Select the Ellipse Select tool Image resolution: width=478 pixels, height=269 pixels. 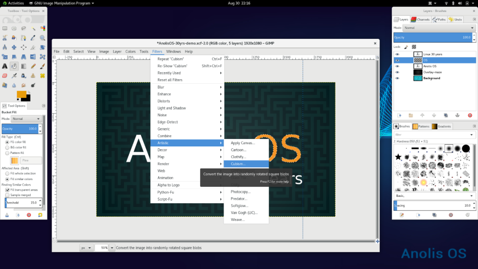click(14, 28)
